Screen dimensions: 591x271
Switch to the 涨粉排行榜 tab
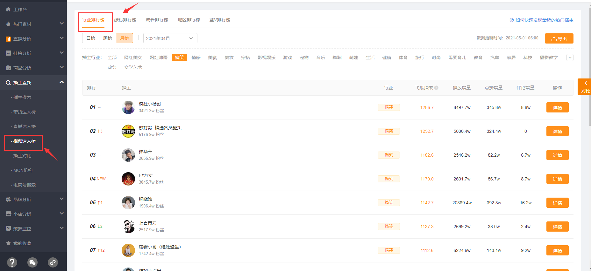pos(125,20)
